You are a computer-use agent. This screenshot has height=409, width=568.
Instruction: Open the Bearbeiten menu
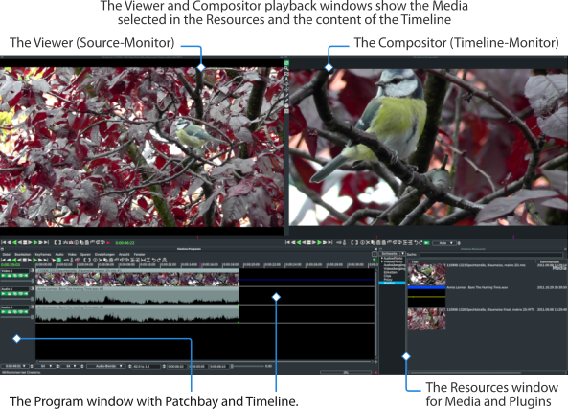click(23, 255)
